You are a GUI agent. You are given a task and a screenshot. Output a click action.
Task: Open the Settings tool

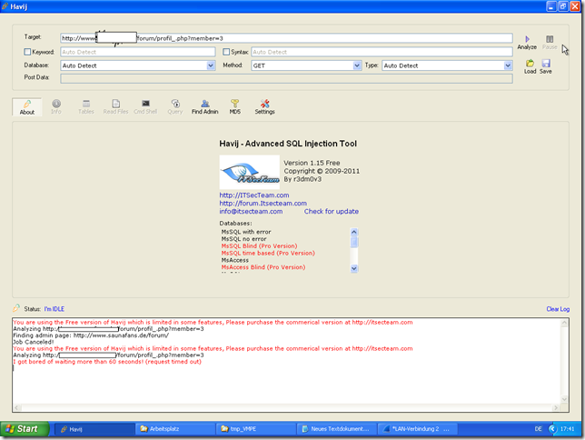pyautogui.click(x=264, y=107)
